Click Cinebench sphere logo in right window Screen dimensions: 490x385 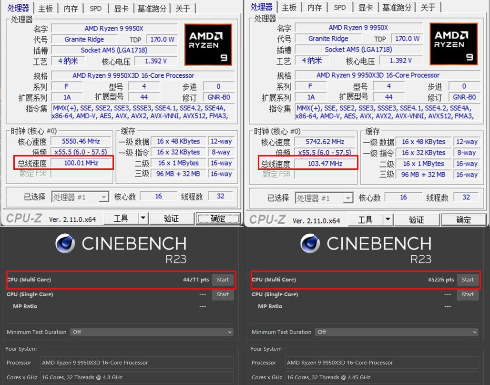click(310, 243)
